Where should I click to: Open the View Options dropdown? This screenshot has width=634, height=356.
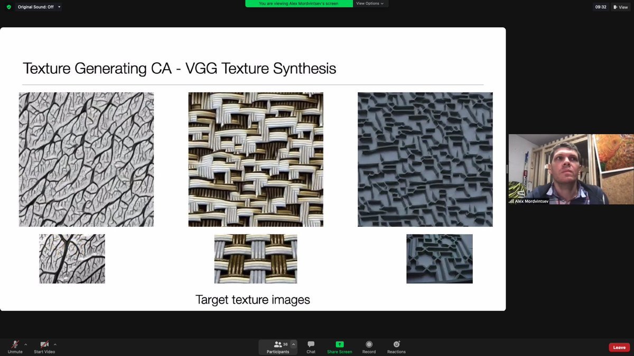[370, 3]
